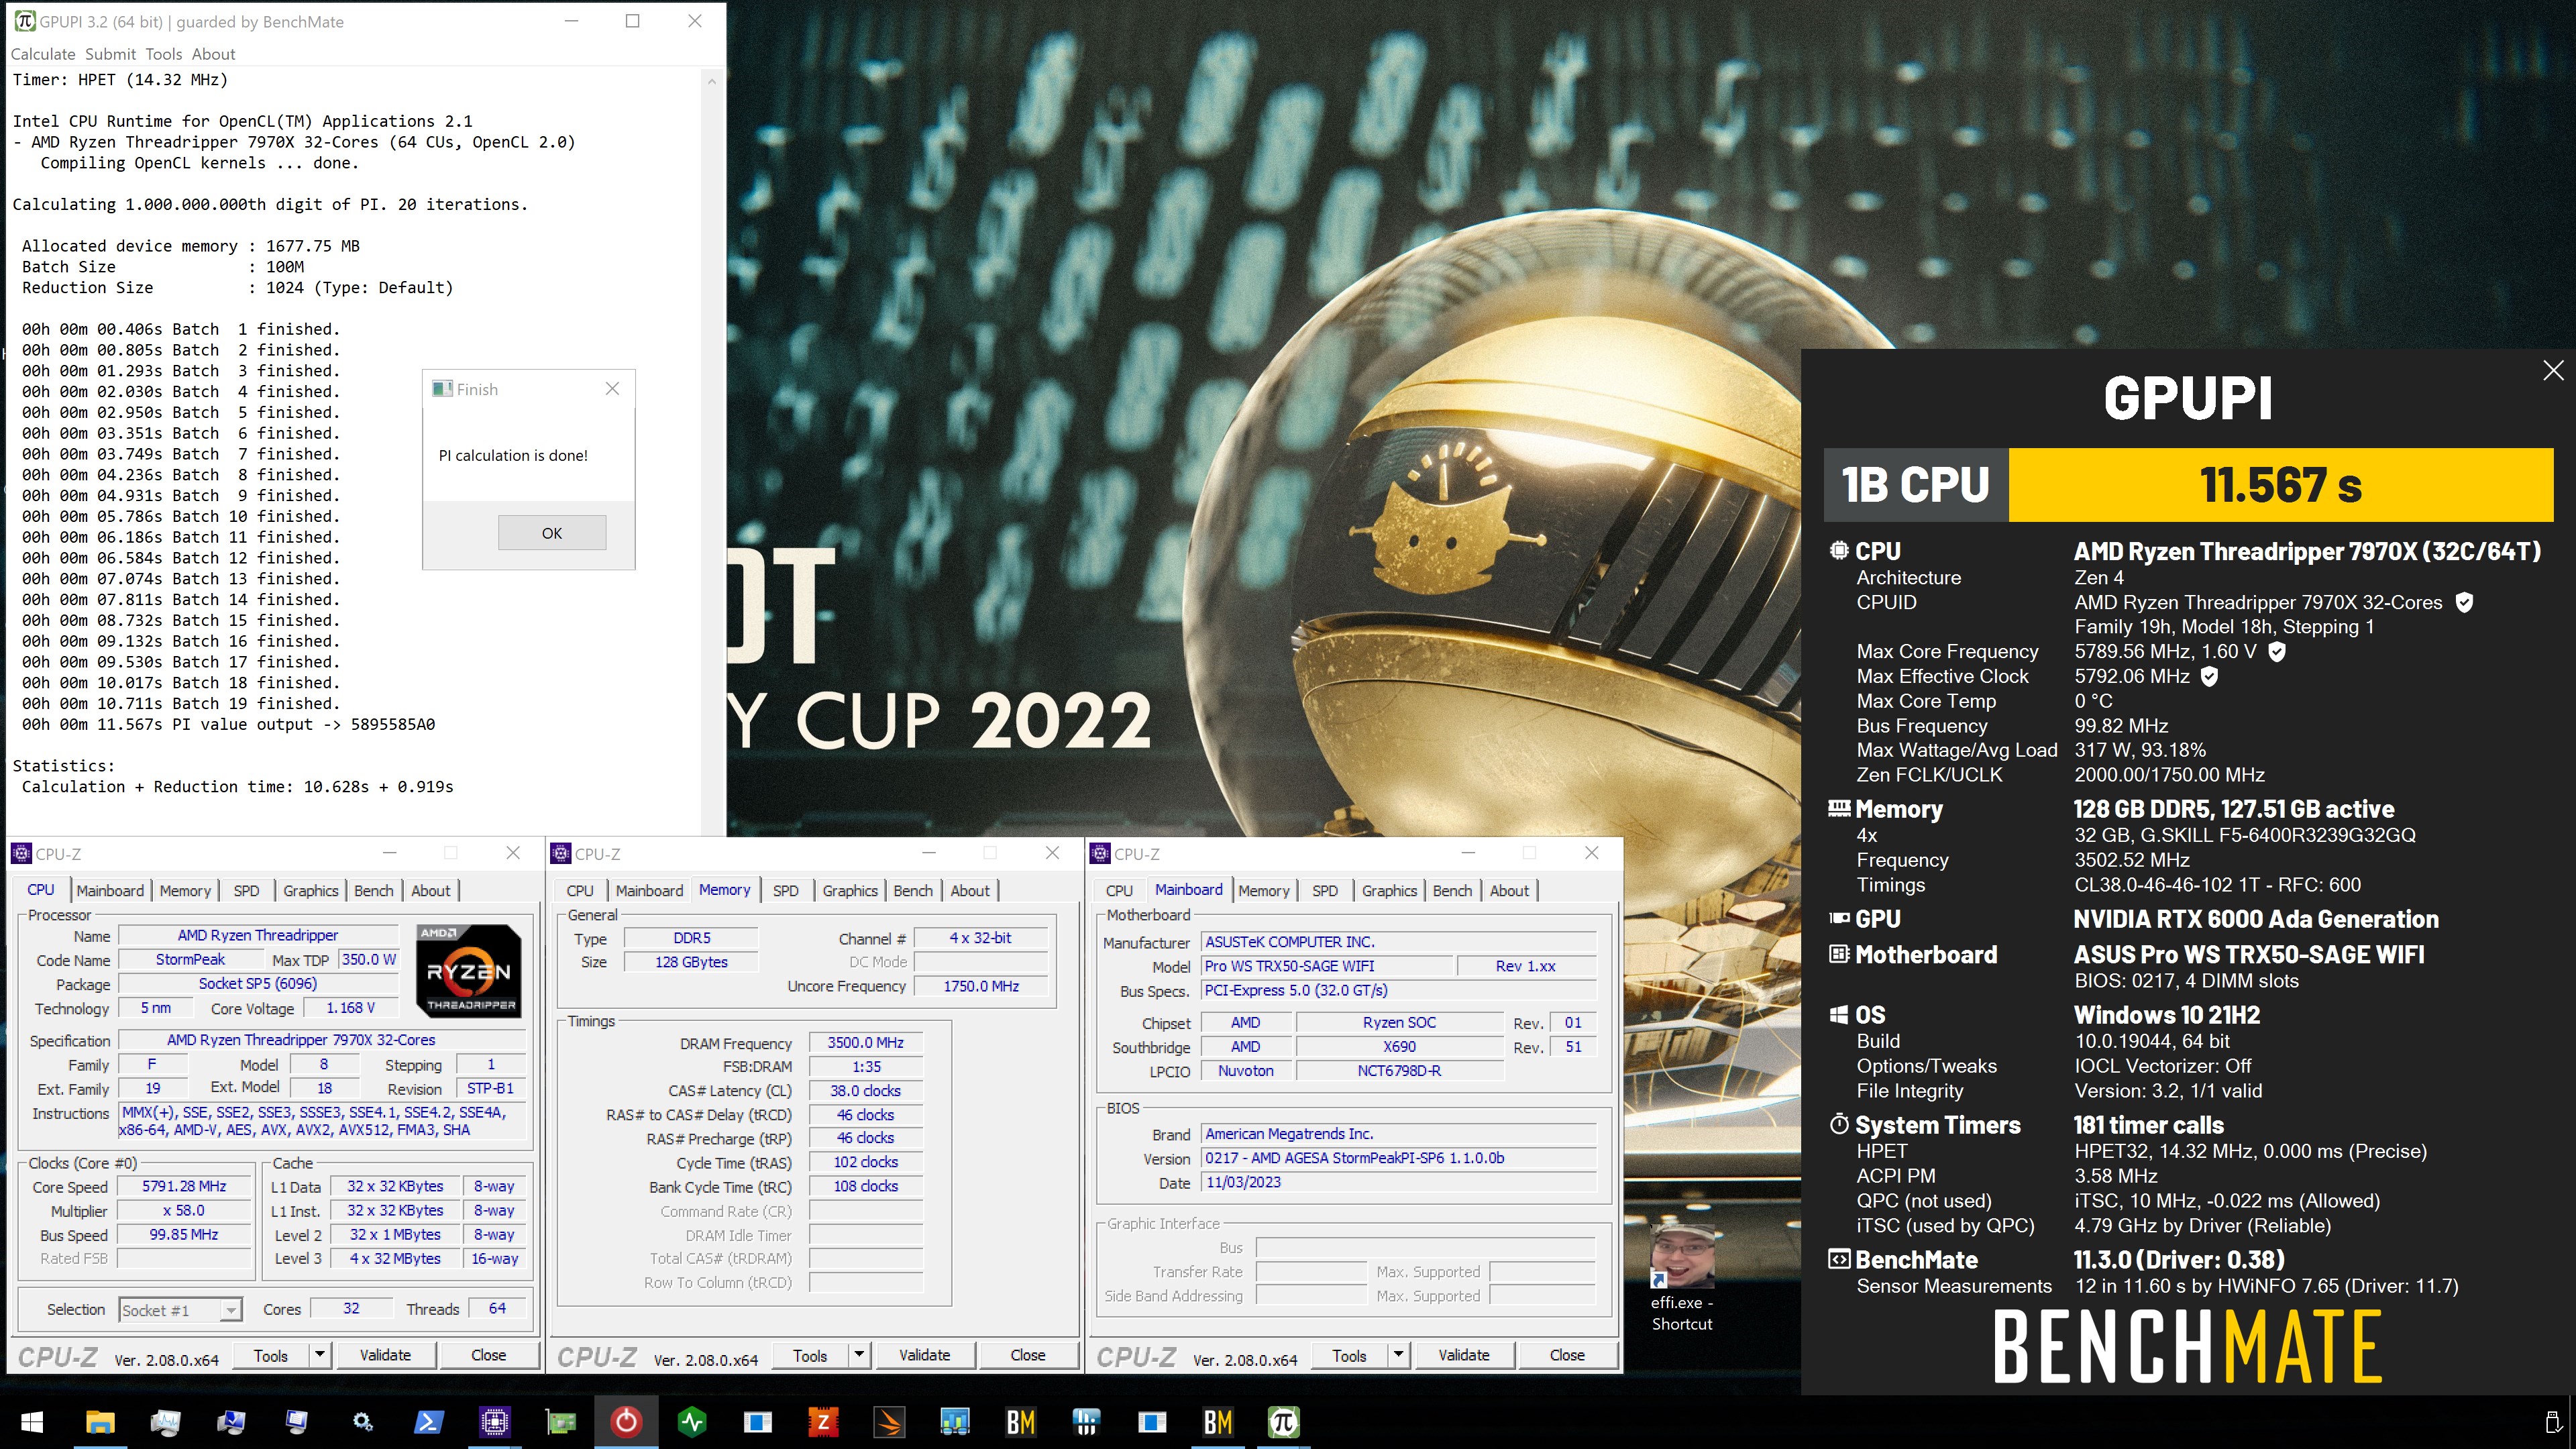Open the effi.exe desktop shortcut
The width and height of the screenshot is (2576, 1449).
tap(1682, 1278)
